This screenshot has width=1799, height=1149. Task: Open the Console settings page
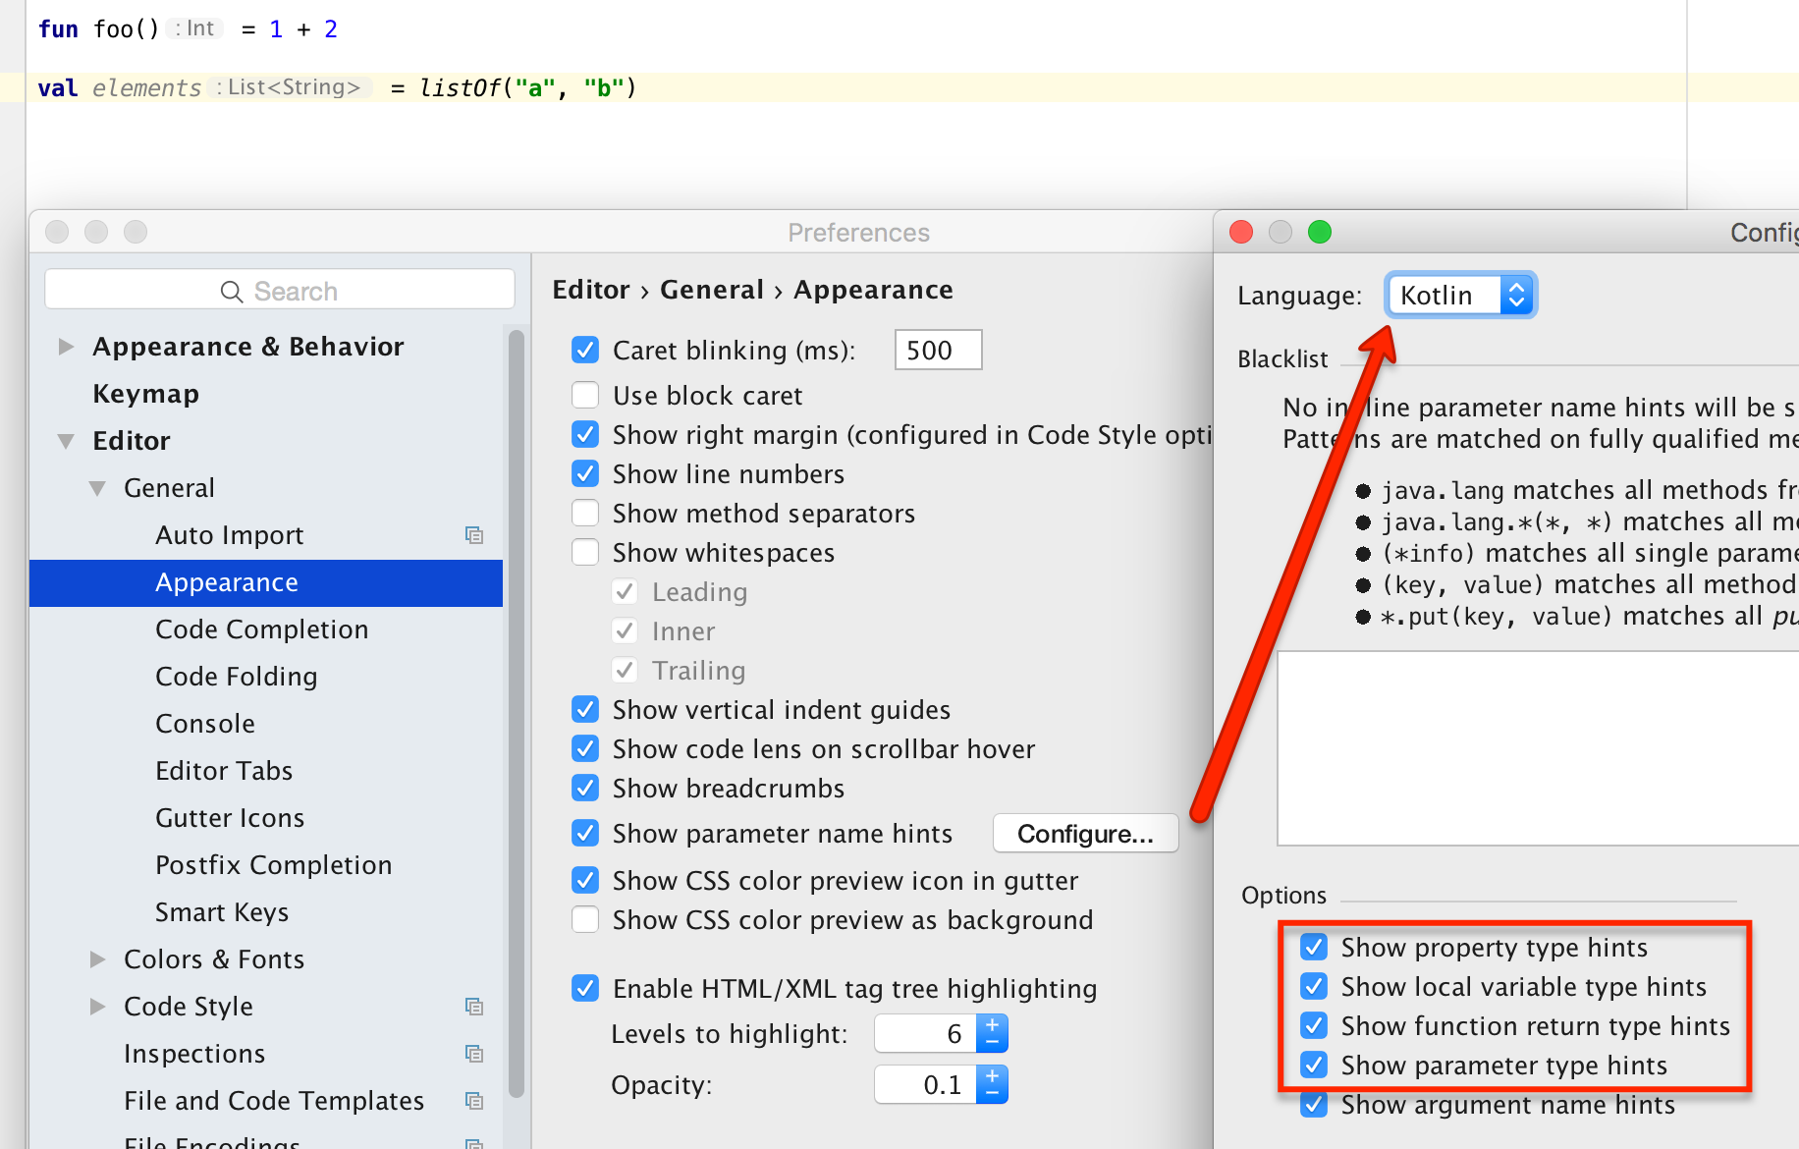click(205, 724)
